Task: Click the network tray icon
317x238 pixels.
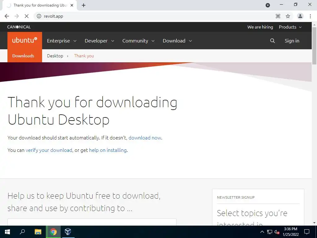Action: [270, 232]
